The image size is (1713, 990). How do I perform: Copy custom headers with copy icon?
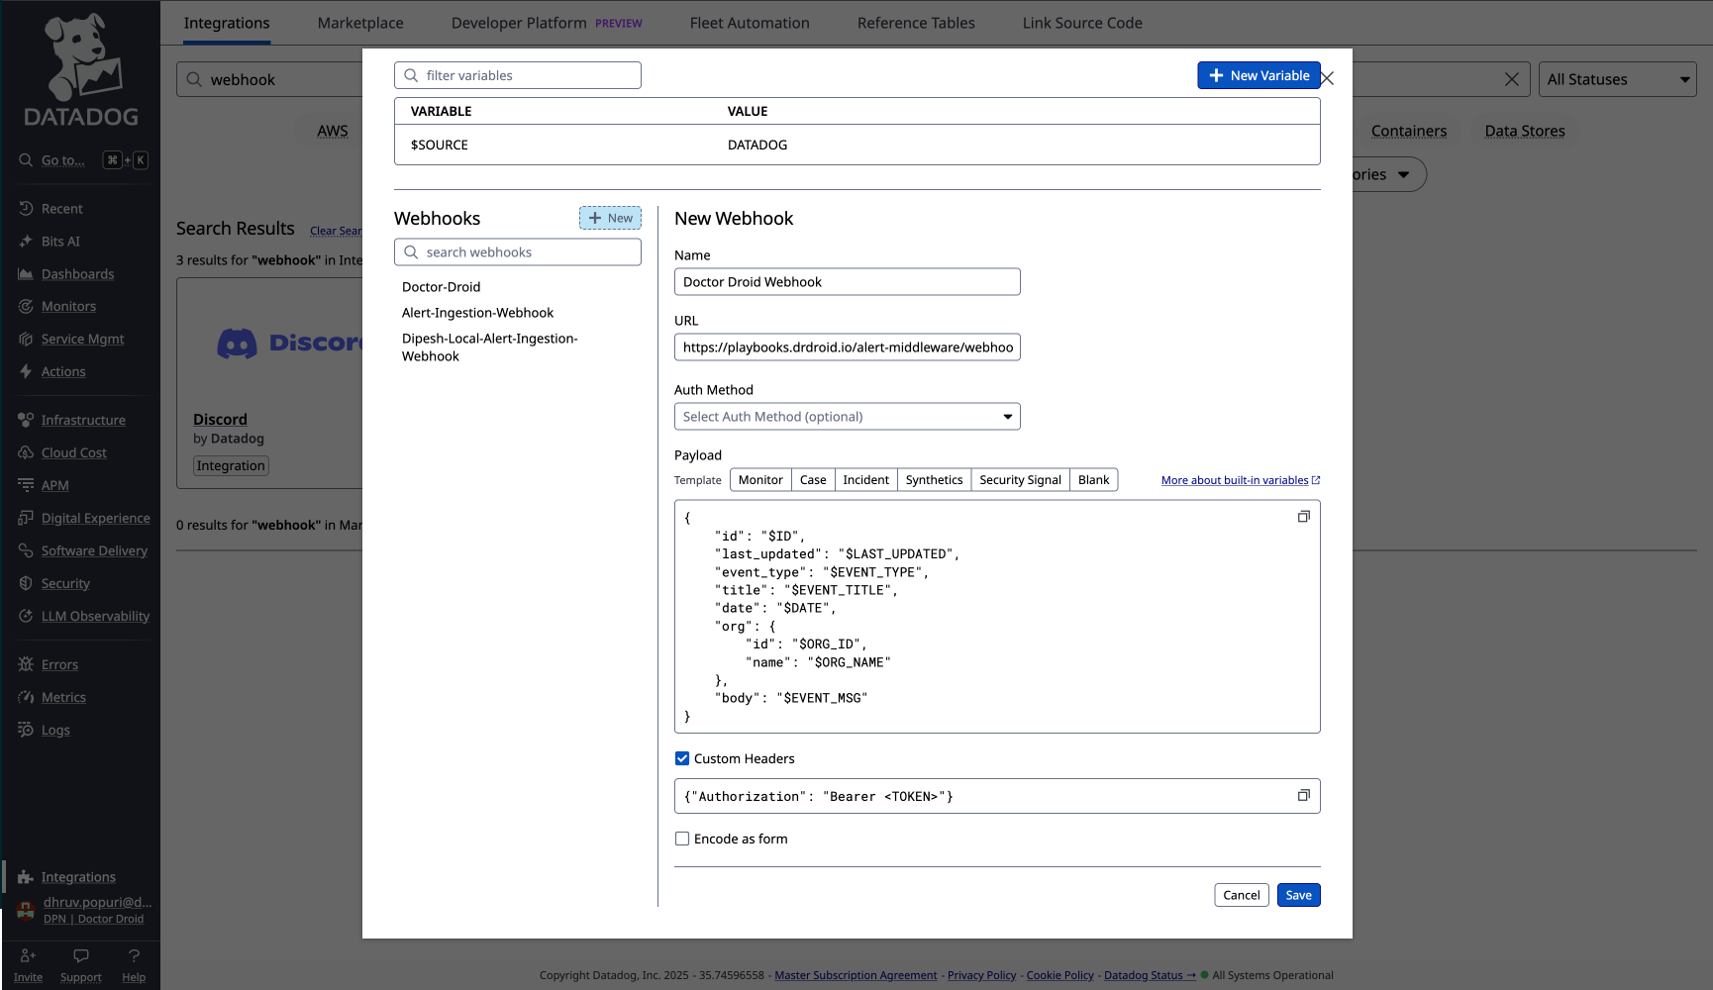click(x=1304, y=795)
